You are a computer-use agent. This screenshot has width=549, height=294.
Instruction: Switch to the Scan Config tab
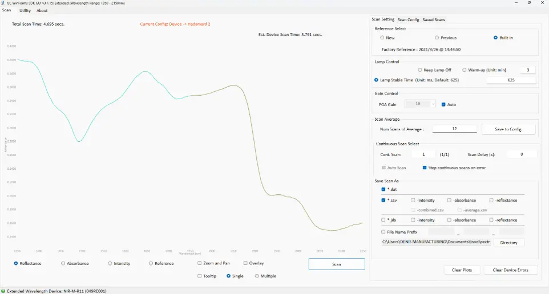point(409,20)
